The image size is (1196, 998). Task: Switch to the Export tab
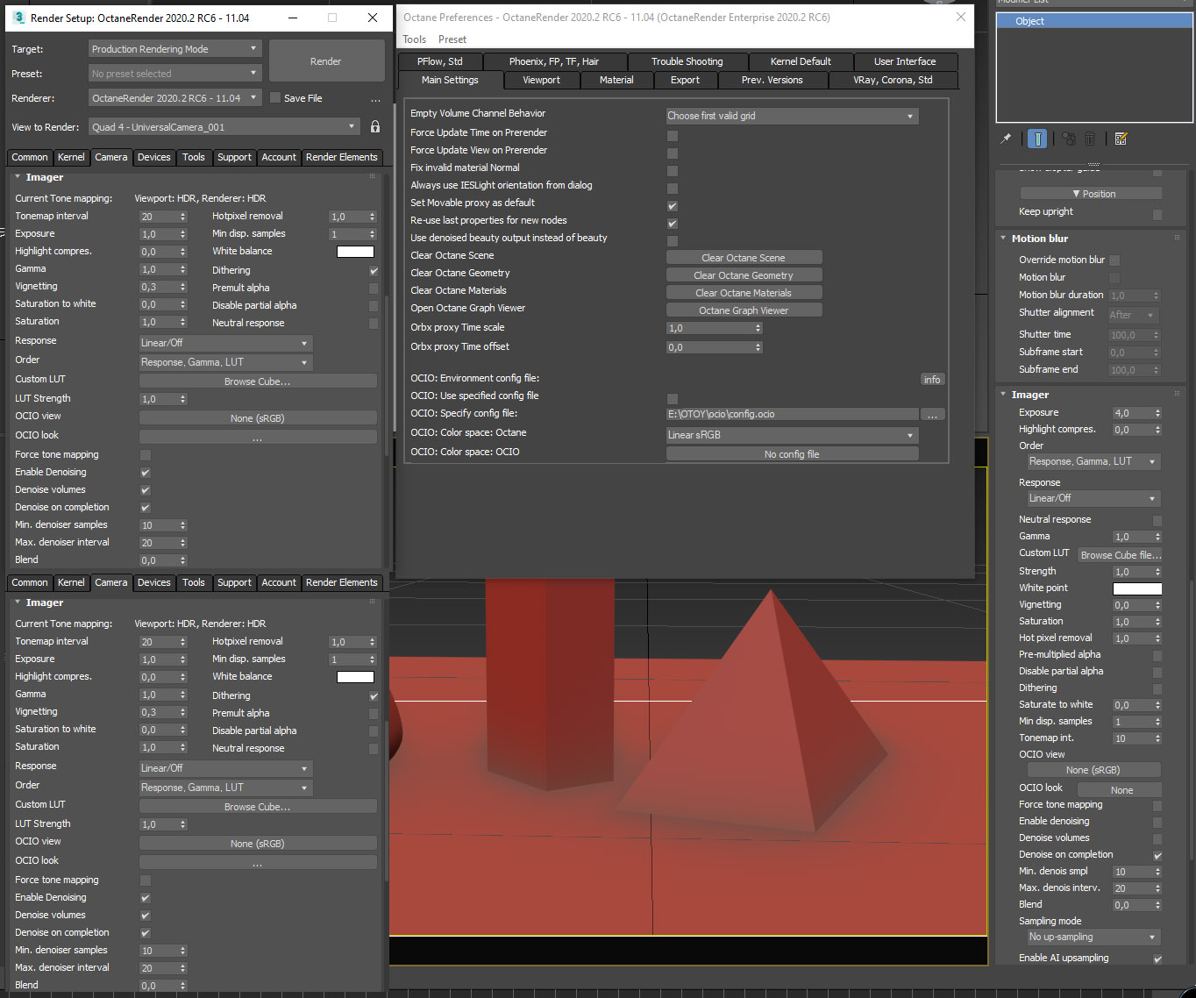pos(685,80)
